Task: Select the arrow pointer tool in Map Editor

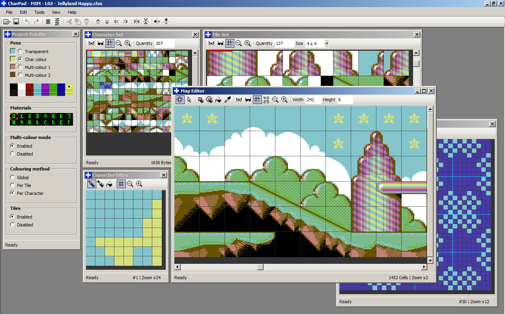Action: 189,100
